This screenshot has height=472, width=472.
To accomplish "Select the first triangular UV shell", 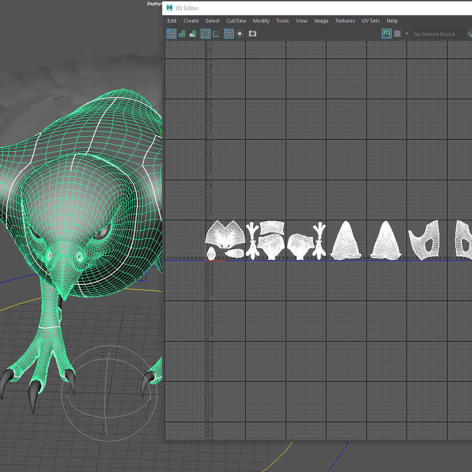I will [346, 240].
